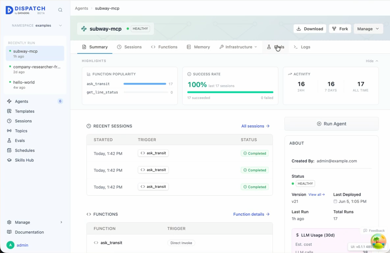Fork the subway-mcp agent
Image resolution: width=390 pixels, height=253 pixels.
click(x=340, y=29)
